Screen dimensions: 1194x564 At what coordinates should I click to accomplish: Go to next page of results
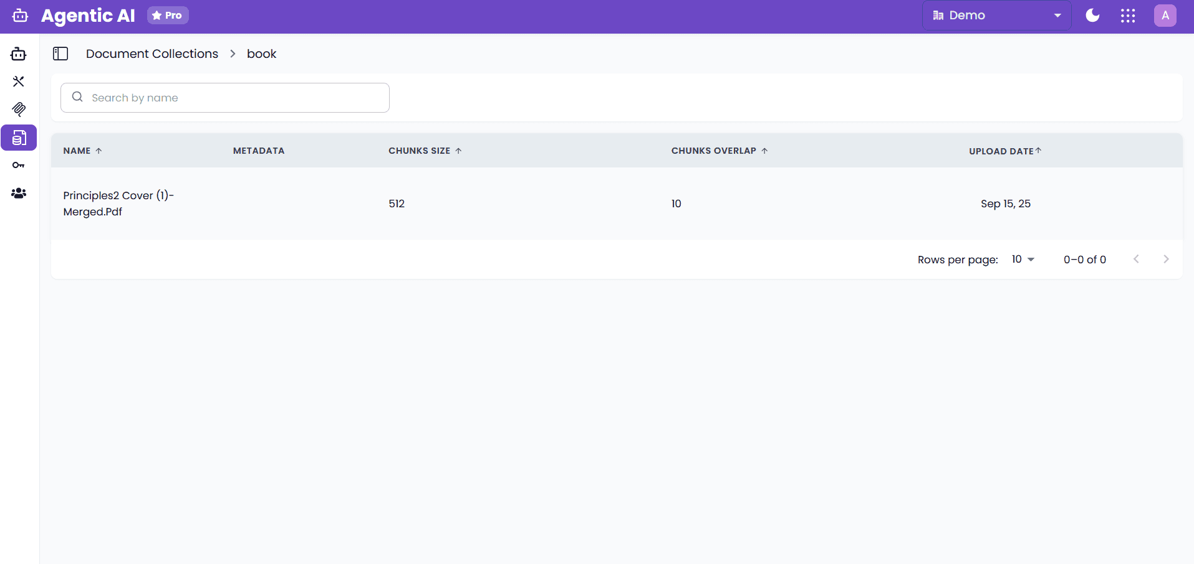point(1165,260)
